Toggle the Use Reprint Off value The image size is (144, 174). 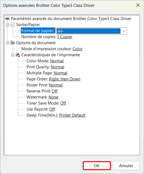pyautogui.click(x=52, y=109)
